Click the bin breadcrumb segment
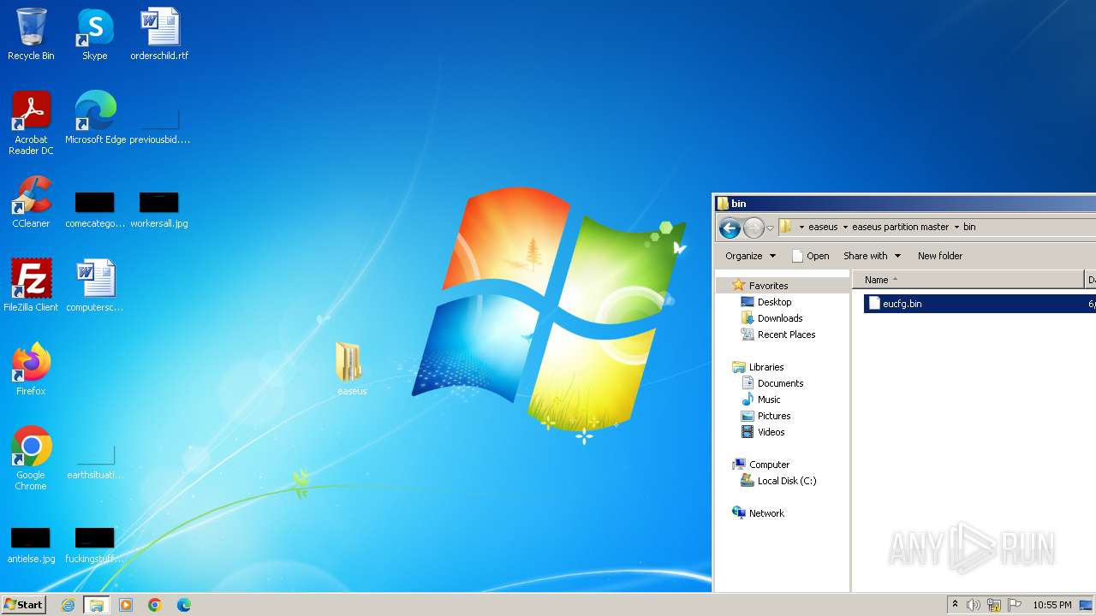Viewport: 1096px width, 616px height. point(969,227)
